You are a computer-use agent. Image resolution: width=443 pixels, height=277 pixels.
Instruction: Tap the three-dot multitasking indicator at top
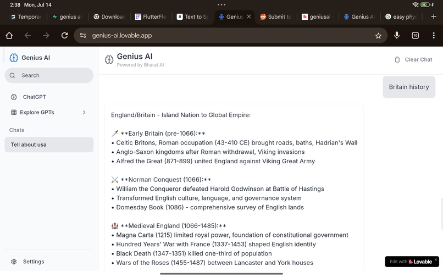click(x=221, y=4)
